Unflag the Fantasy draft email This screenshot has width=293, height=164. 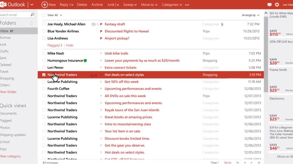click(x=101, y=24)
